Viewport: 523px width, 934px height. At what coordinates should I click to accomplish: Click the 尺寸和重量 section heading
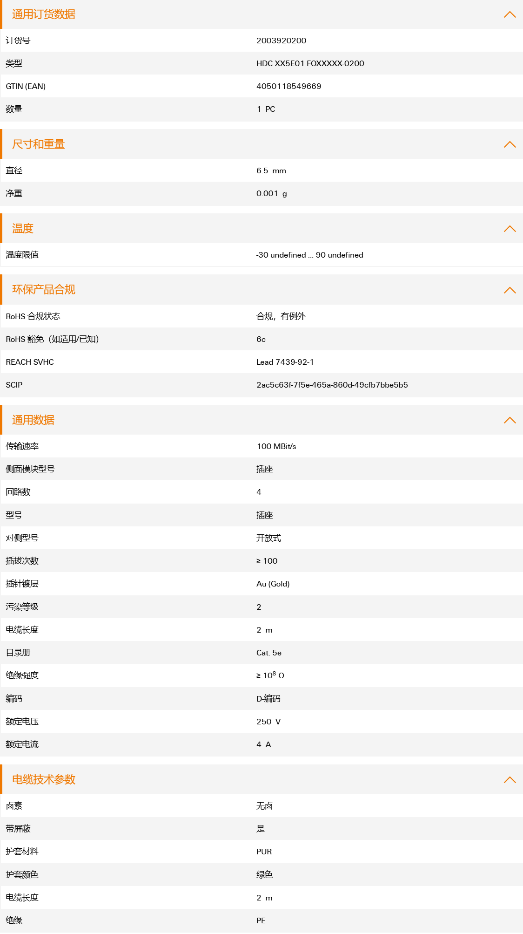click(39, 144)
